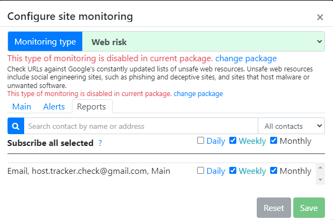Switch to the Alerts tab
The height and width of the screenshot is (220, 333).
pyautogui.click(x=54, y=107)
